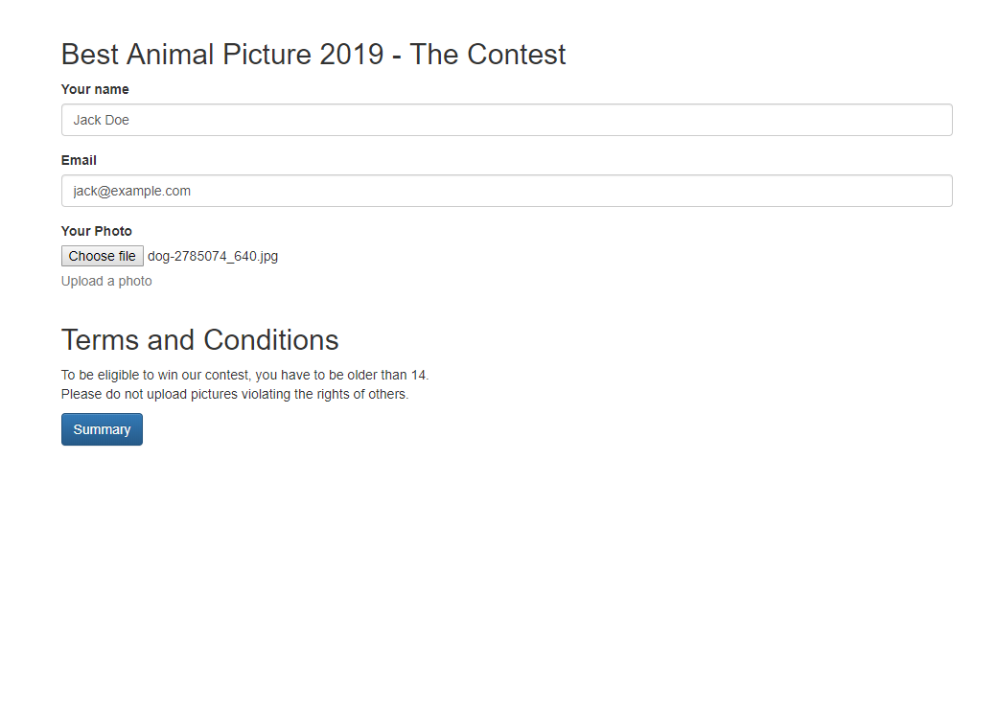Focus the Email input box
The height and width of the screenshot is (713, 997).
click(506, 191)
